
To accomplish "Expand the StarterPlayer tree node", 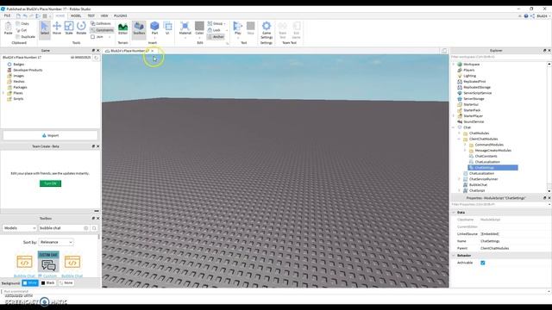I will (454, 116).
